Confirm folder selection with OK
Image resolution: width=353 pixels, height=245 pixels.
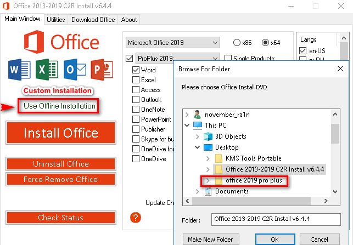pyautogui.click(x=275, y=240)
